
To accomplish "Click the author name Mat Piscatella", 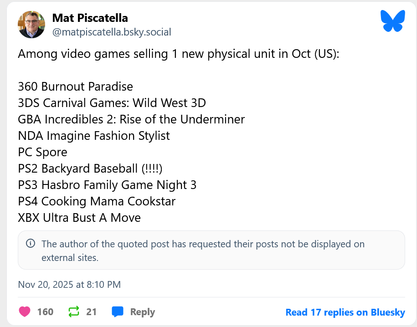I will 90,18.
